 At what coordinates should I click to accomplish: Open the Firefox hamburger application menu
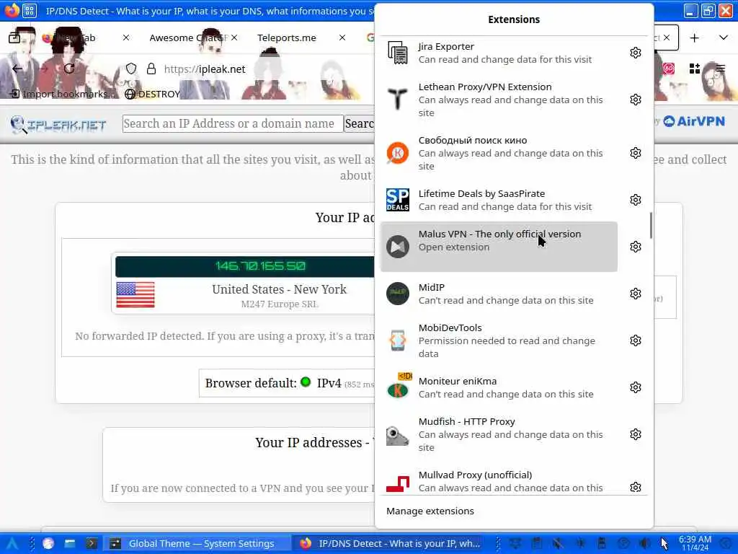pos(720,69)
